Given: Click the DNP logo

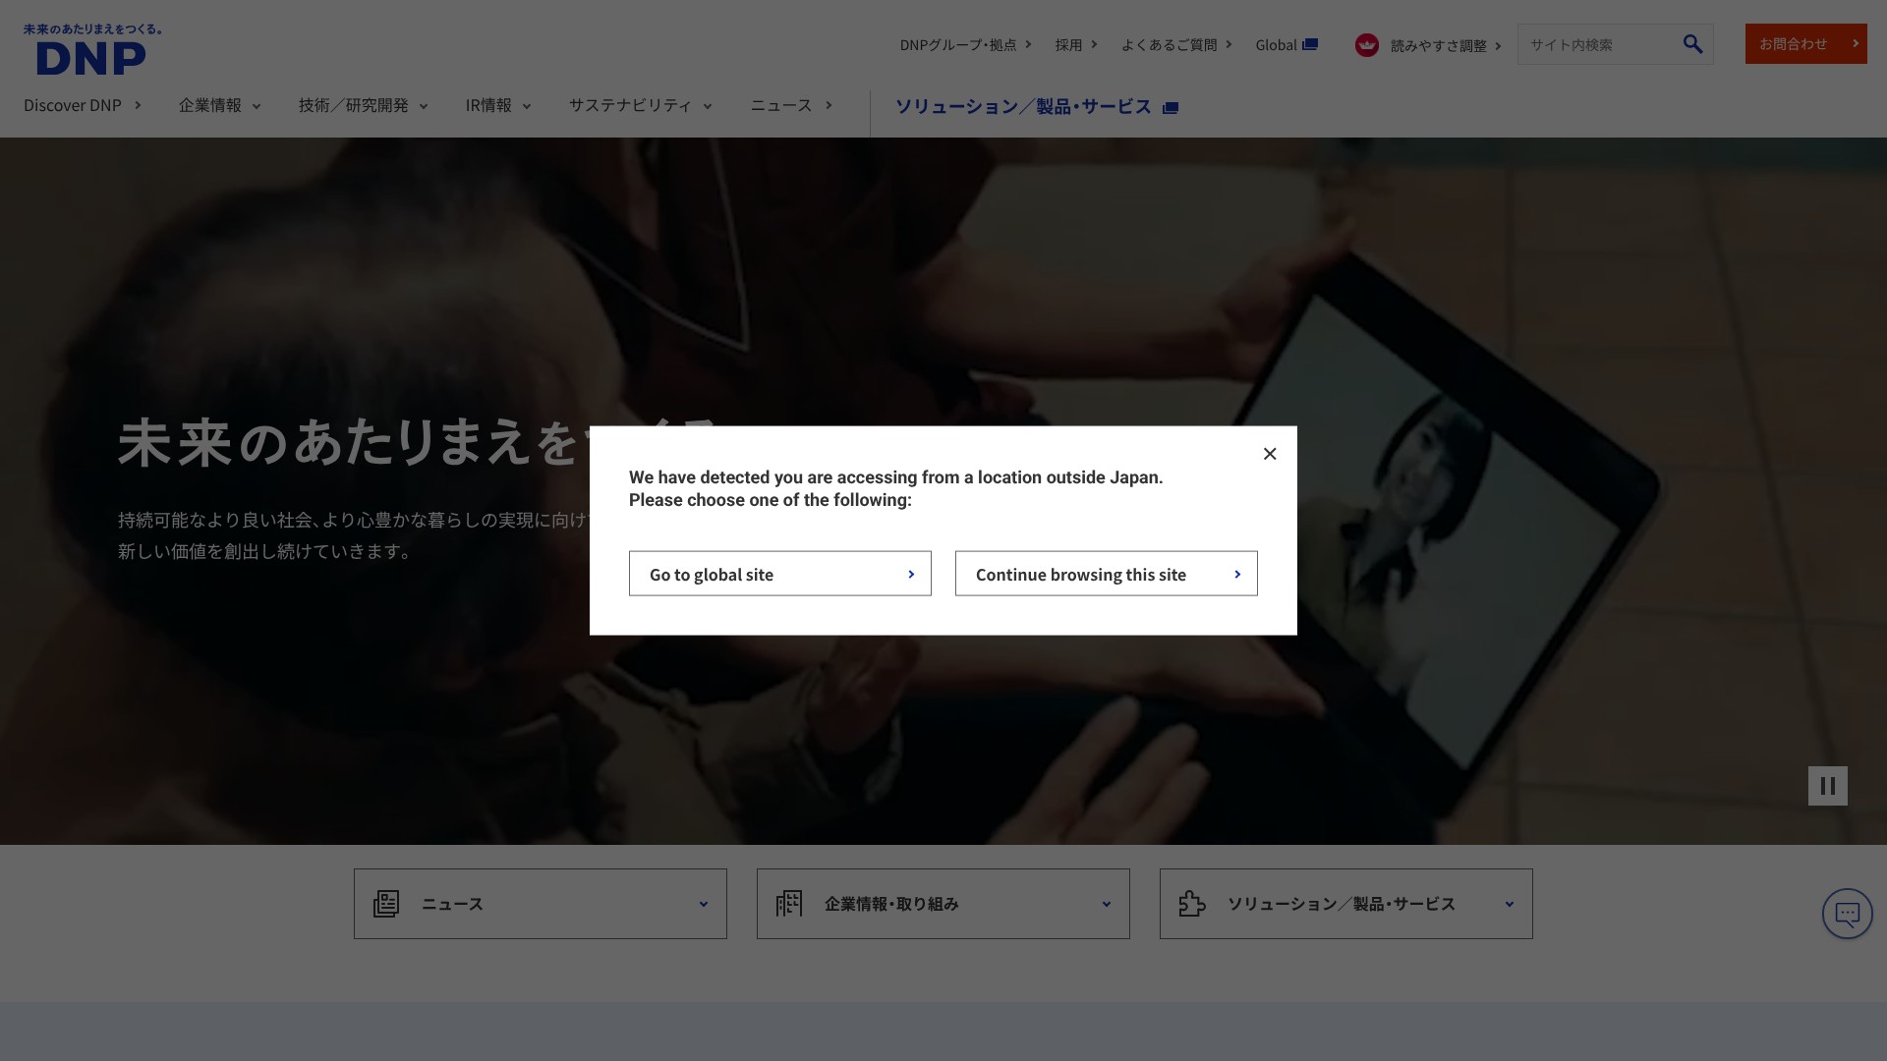Looking at the screenshot, I should point(91,50).
